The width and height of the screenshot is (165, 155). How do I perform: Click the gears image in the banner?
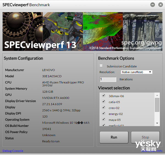[23, 28]
